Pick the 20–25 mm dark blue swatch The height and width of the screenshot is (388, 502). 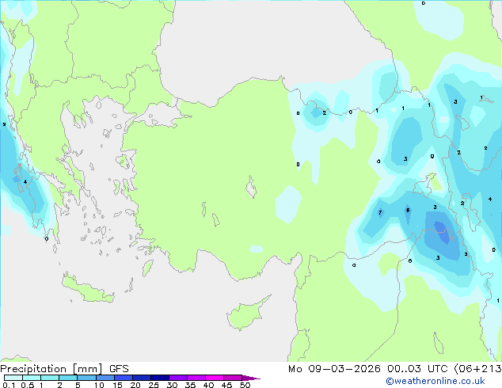(141, 378)
